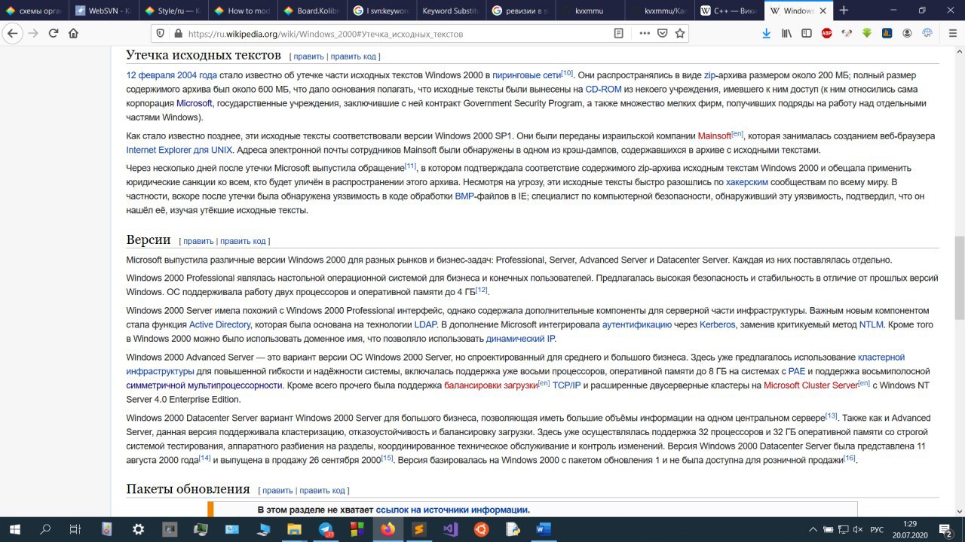Switch to the How to mod tab

tap(241, 11)
